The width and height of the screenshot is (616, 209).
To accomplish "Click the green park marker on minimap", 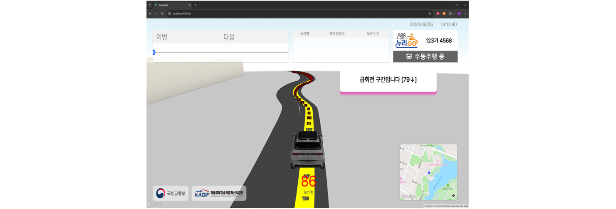I will (448, 185).
